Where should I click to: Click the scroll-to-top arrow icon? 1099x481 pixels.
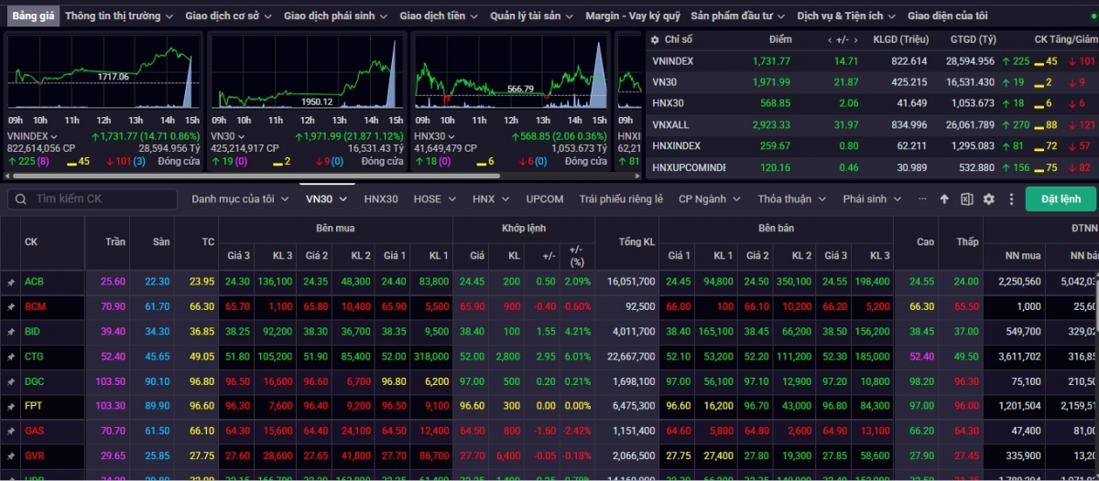click(944, 199)
